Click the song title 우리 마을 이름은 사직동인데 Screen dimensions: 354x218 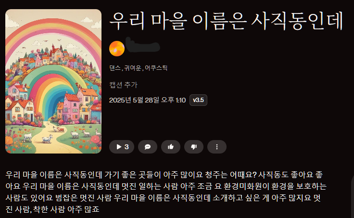(x=226, y=21)
